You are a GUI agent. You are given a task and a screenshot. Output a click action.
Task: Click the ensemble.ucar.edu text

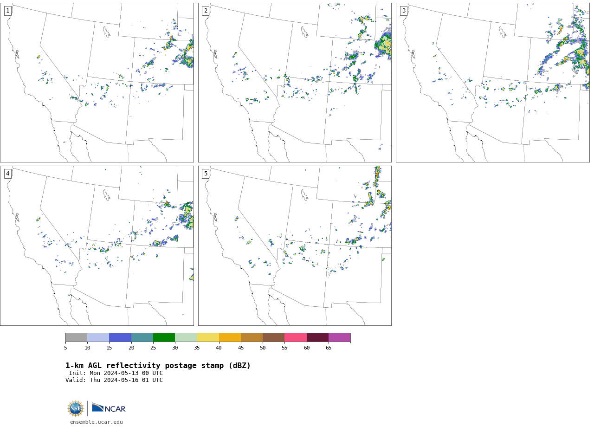(97, 422)
